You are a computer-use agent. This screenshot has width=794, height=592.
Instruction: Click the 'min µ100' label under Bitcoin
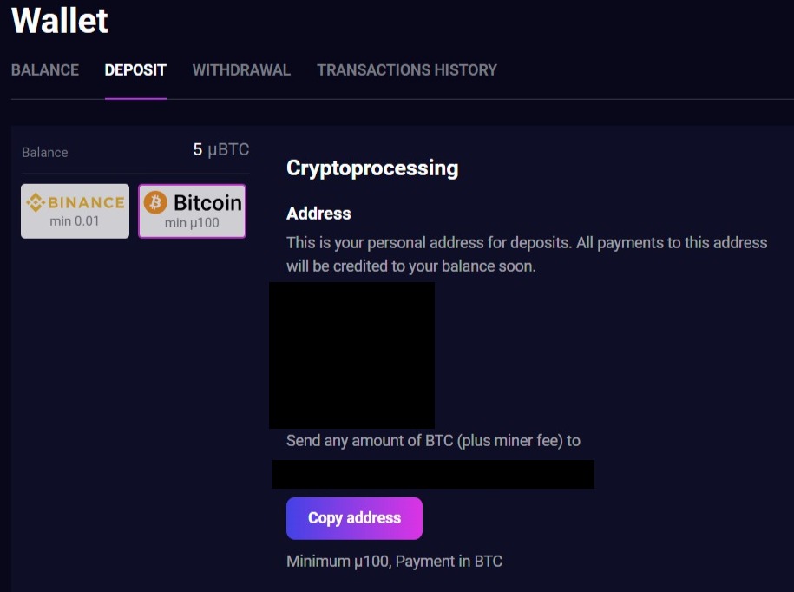(192, 223)
